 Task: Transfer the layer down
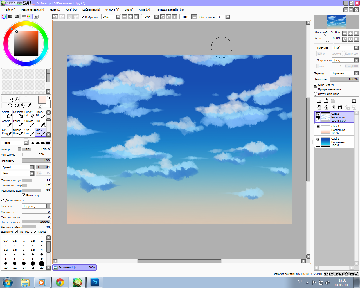(319, 107)
